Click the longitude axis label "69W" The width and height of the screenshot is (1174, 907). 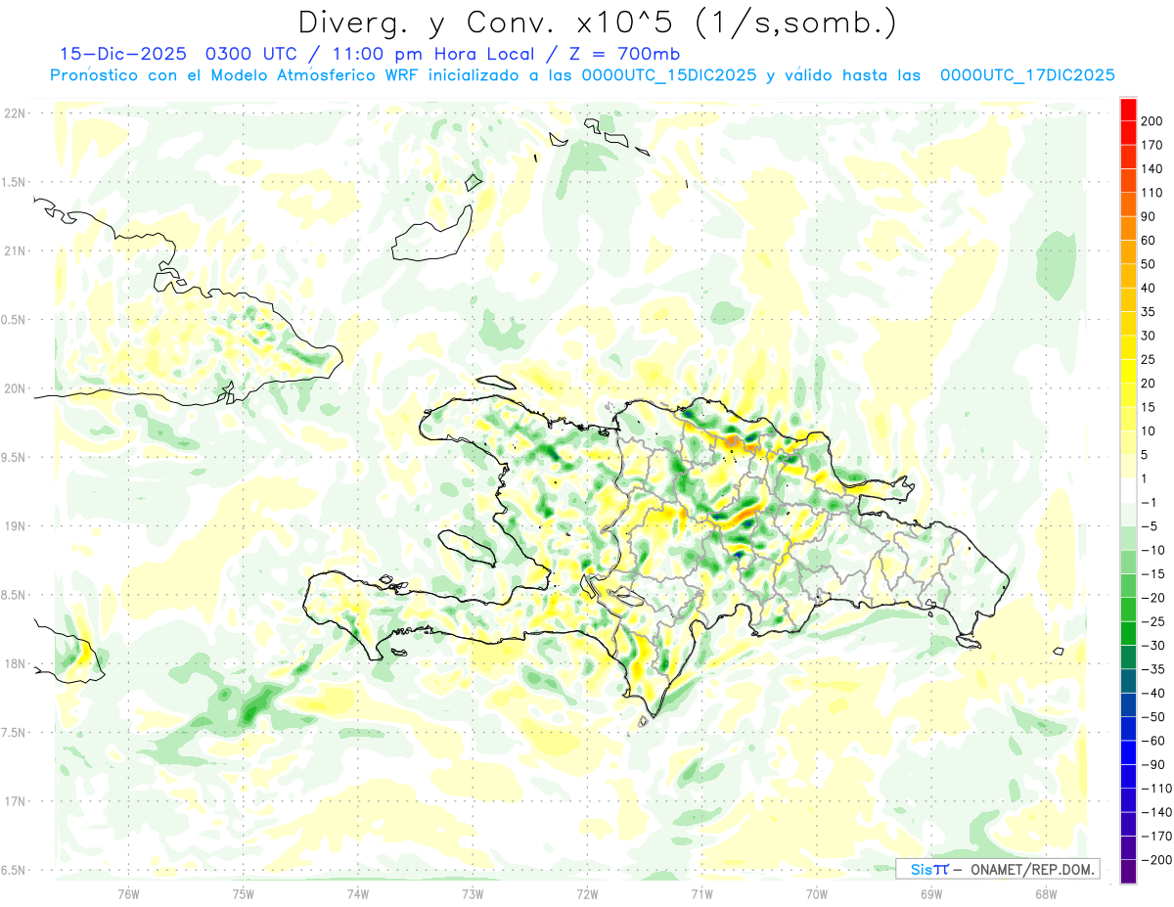[931, 893]
